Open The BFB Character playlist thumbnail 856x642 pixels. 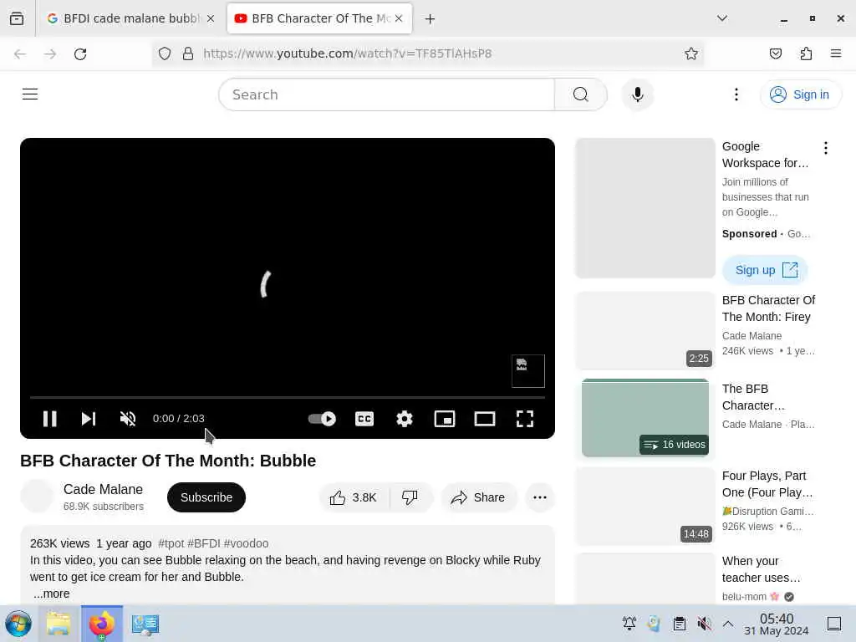(645, 418)
